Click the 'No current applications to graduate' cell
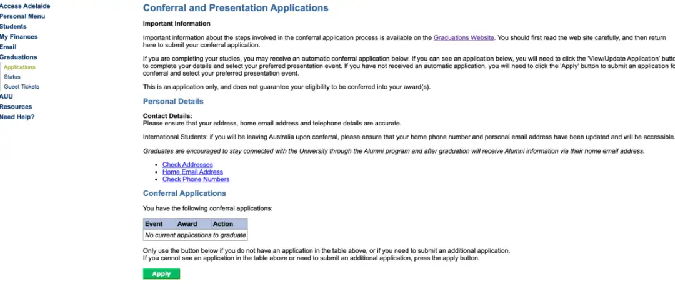The height and width of the screenshot is (284, 675). tap(196, 235)
